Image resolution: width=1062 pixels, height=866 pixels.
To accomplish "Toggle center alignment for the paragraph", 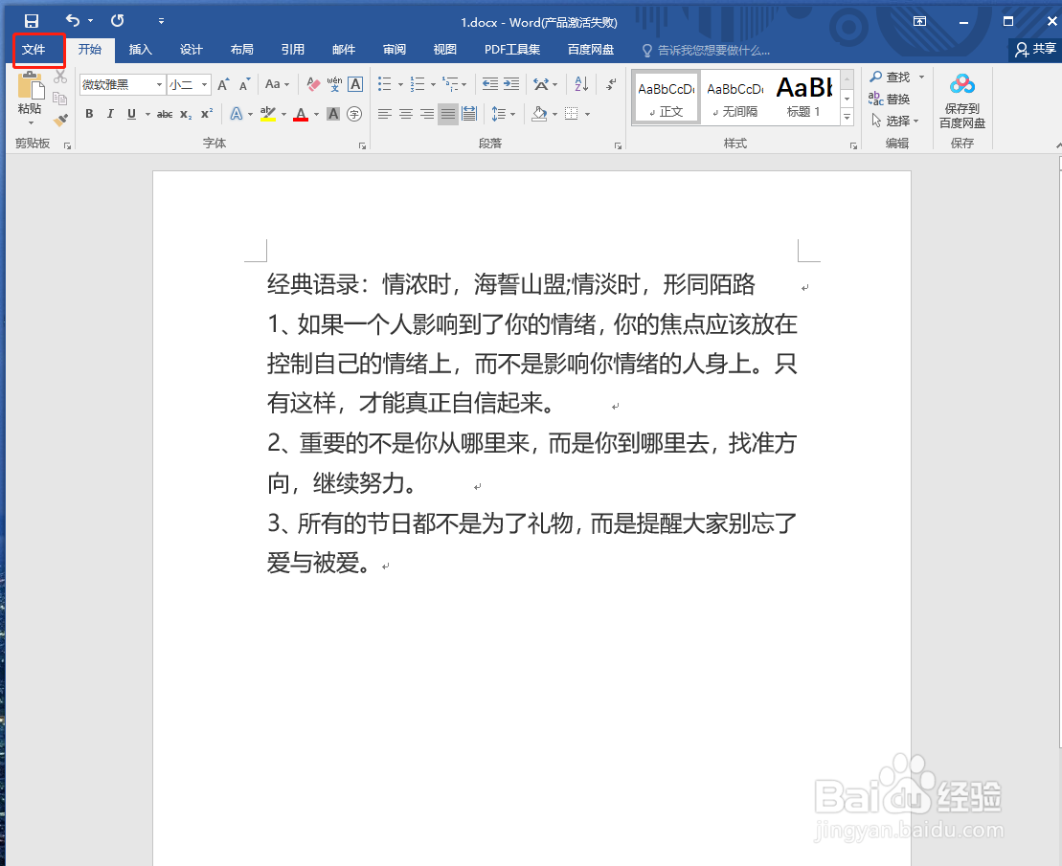I will click(406, 113).
